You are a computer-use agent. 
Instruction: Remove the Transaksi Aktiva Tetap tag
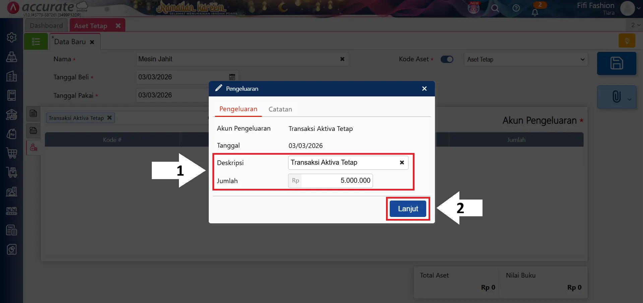pyautogui.click(x=109, y=118)
